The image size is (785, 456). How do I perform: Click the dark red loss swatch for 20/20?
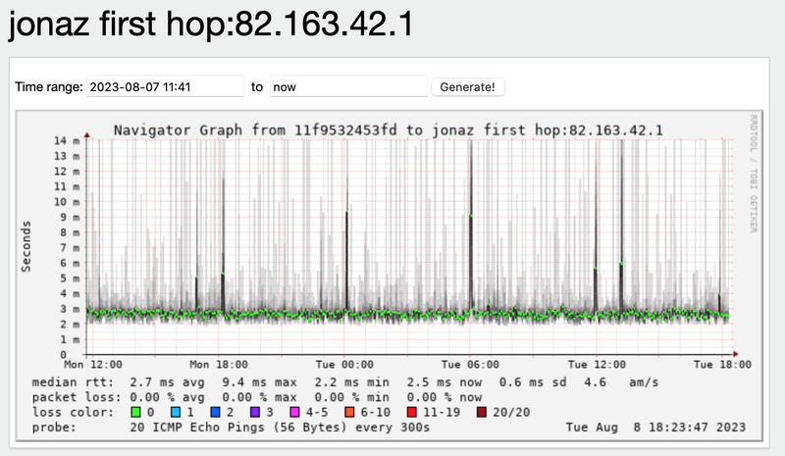tap(482, 413)
